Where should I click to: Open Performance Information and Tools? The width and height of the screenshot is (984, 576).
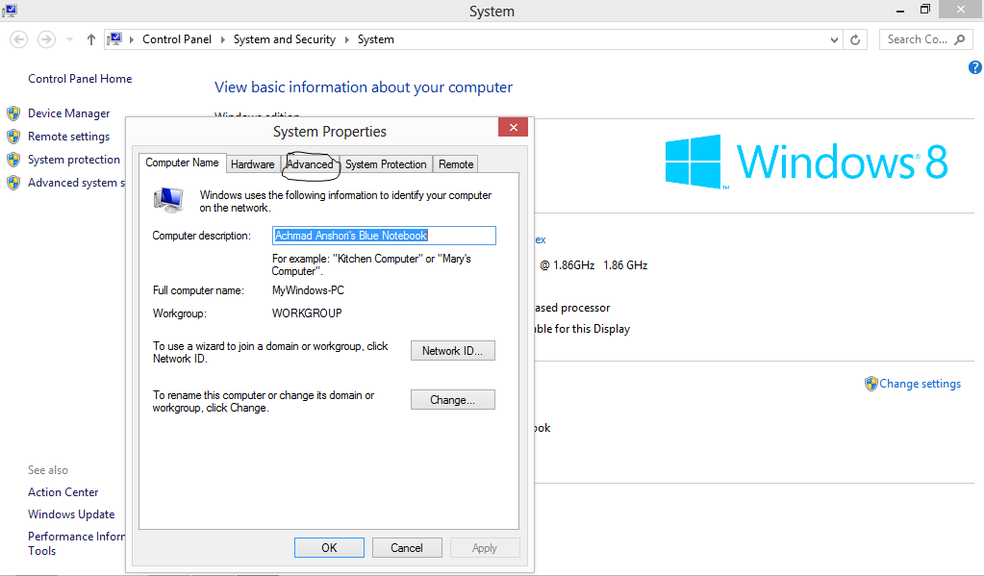coord(76,543)
